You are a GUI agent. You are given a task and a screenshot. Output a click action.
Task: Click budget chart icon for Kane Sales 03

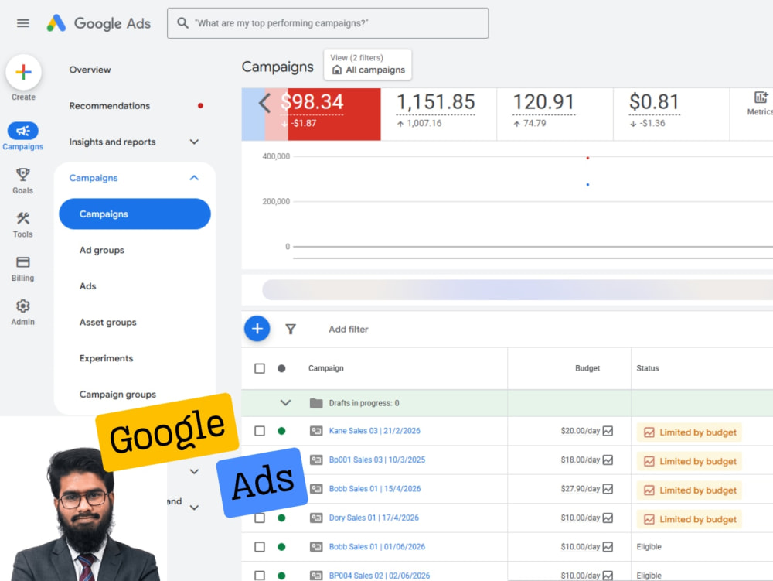608,431
